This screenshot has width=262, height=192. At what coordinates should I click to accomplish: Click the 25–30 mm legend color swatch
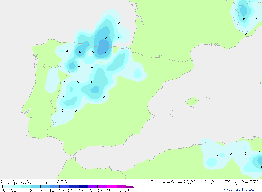tap(83, 187)
